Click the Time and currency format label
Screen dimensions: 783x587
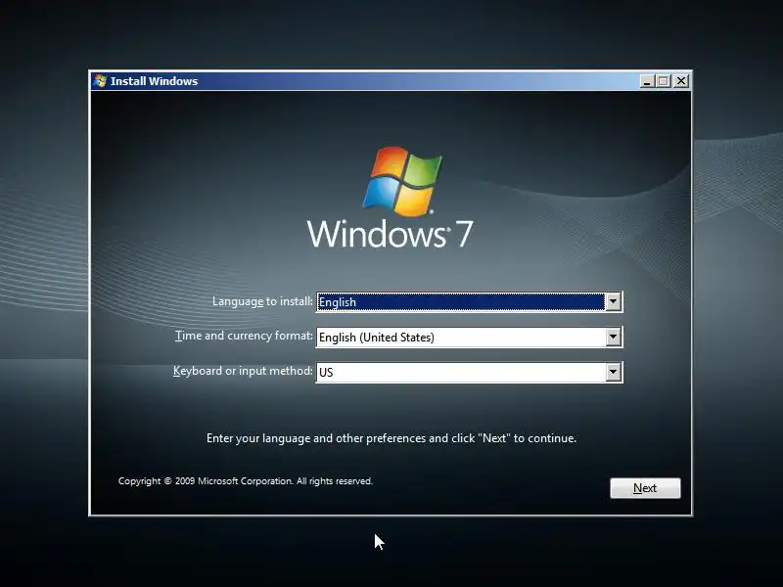(244, 336)
